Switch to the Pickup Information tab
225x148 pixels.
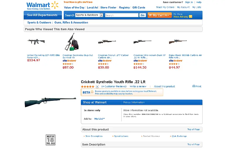tap(134, 102)
